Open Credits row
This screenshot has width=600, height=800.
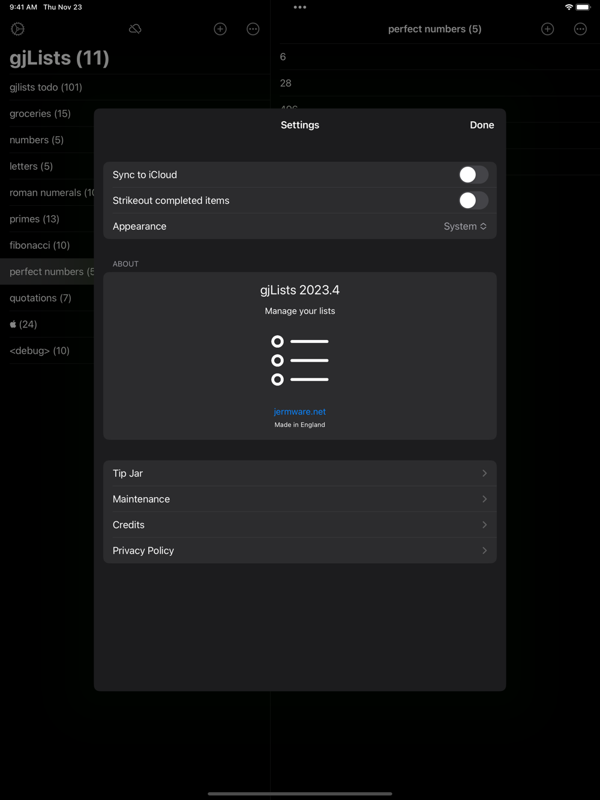point(300,525)
